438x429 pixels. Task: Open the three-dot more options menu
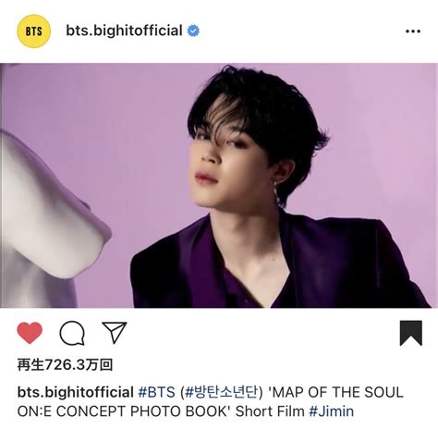(x=413, y=31)
